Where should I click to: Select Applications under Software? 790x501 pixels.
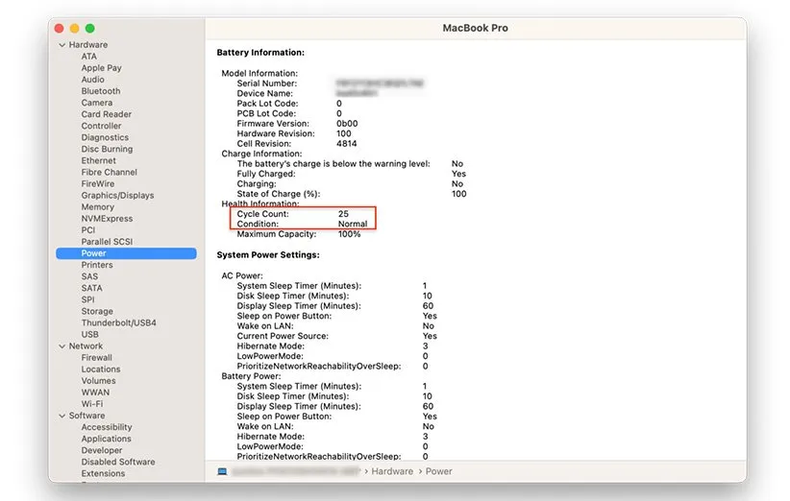[106, 439]
